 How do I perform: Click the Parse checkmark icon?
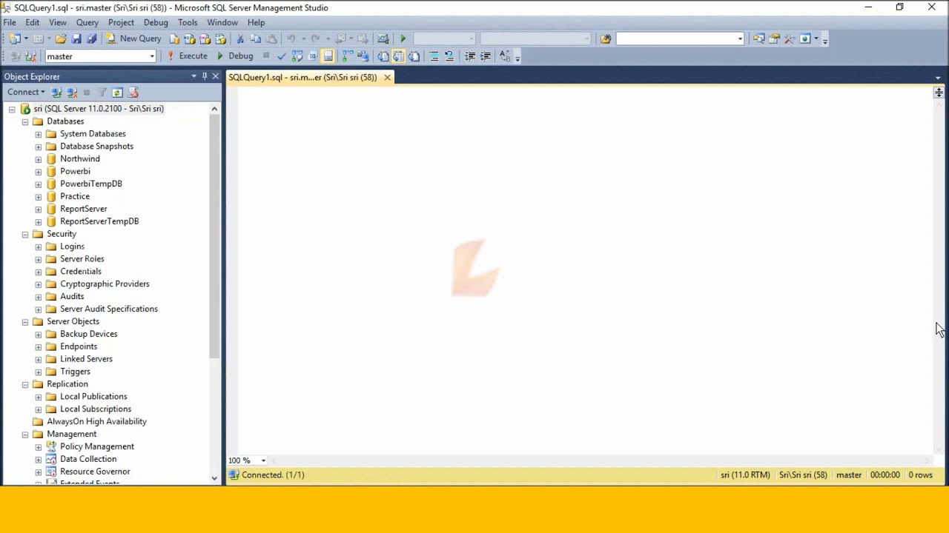282,56
